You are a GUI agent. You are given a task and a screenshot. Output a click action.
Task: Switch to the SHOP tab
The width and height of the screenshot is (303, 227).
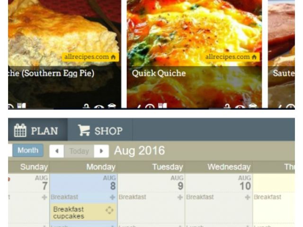coord(100,130)
